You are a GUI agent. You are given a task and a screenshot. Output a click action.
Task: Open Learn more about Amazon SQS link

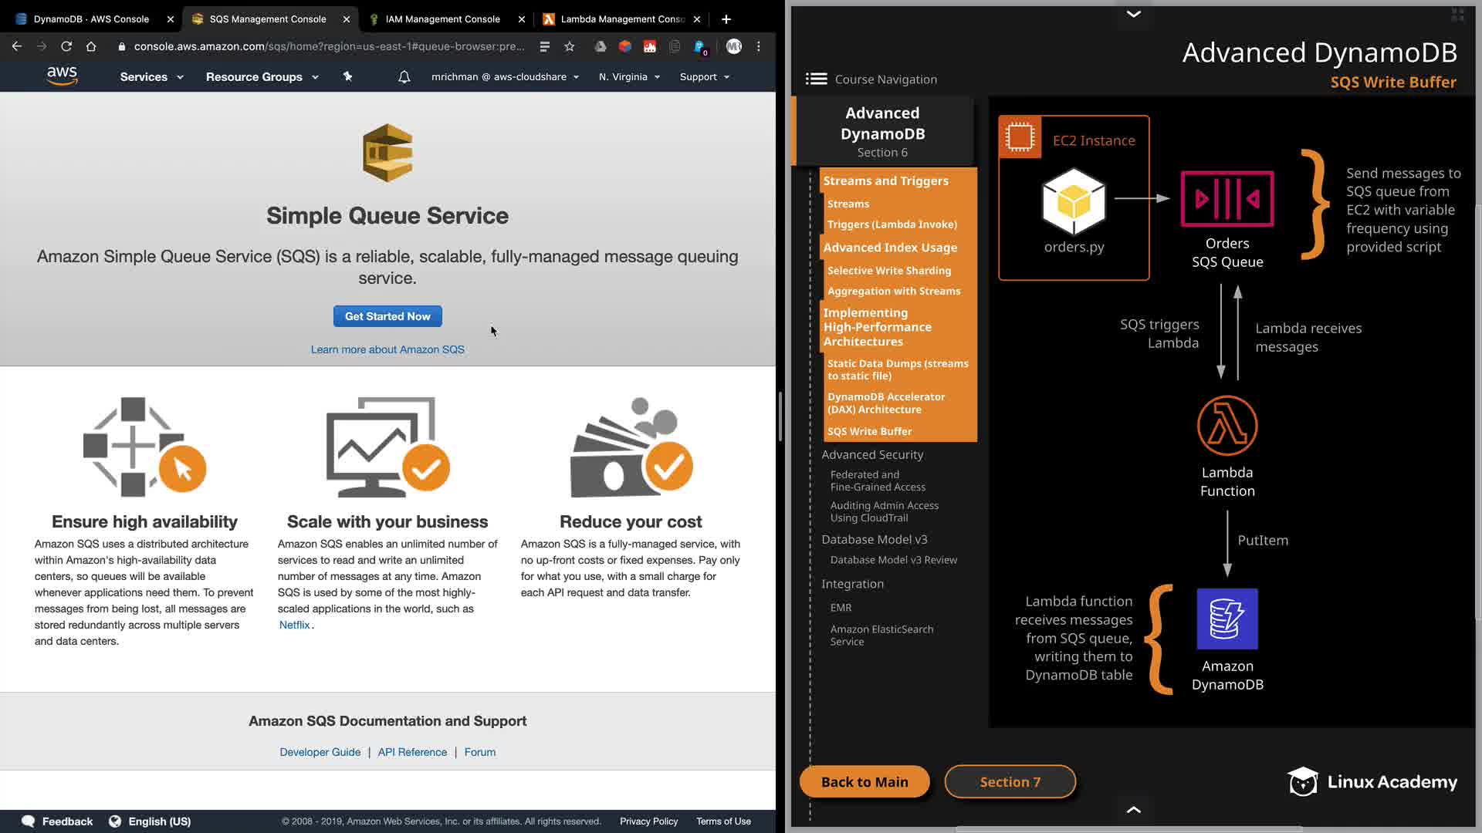[387, 349]
